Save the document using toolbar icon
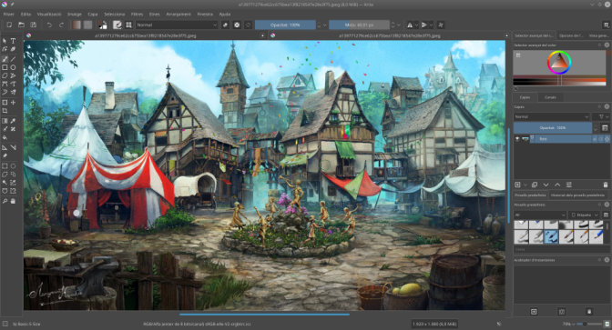The width and height of the screenshot is (612, 330). [x=34, y=25]
